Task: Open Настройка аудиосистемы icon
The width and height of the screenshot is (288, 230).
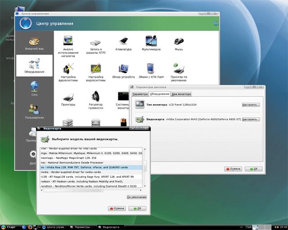Action: point(68,72)
